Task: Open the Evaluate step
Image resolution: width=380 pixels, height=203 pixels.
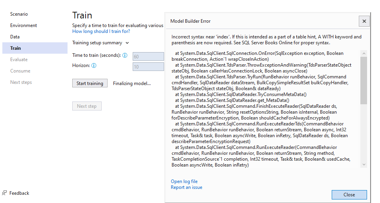Action: 19,60
